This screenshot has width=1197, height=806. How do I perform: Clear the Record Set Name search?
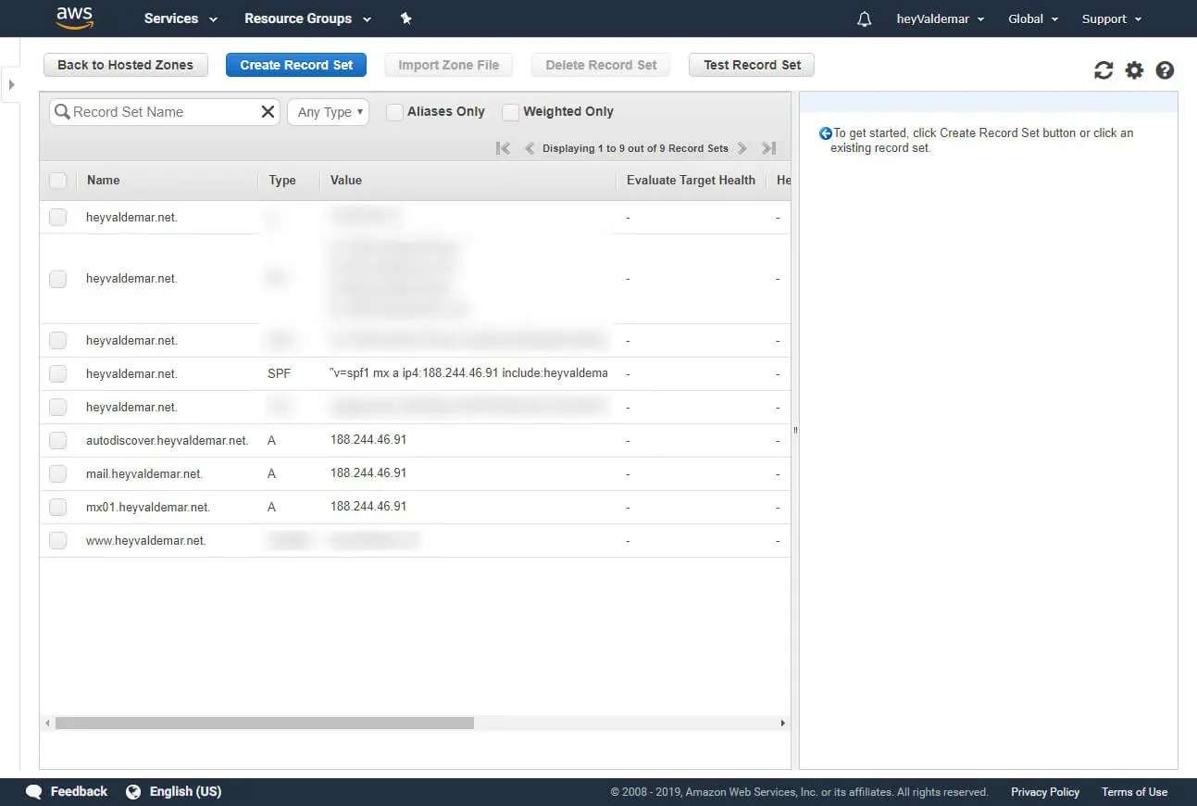click(x=268, y=112)
